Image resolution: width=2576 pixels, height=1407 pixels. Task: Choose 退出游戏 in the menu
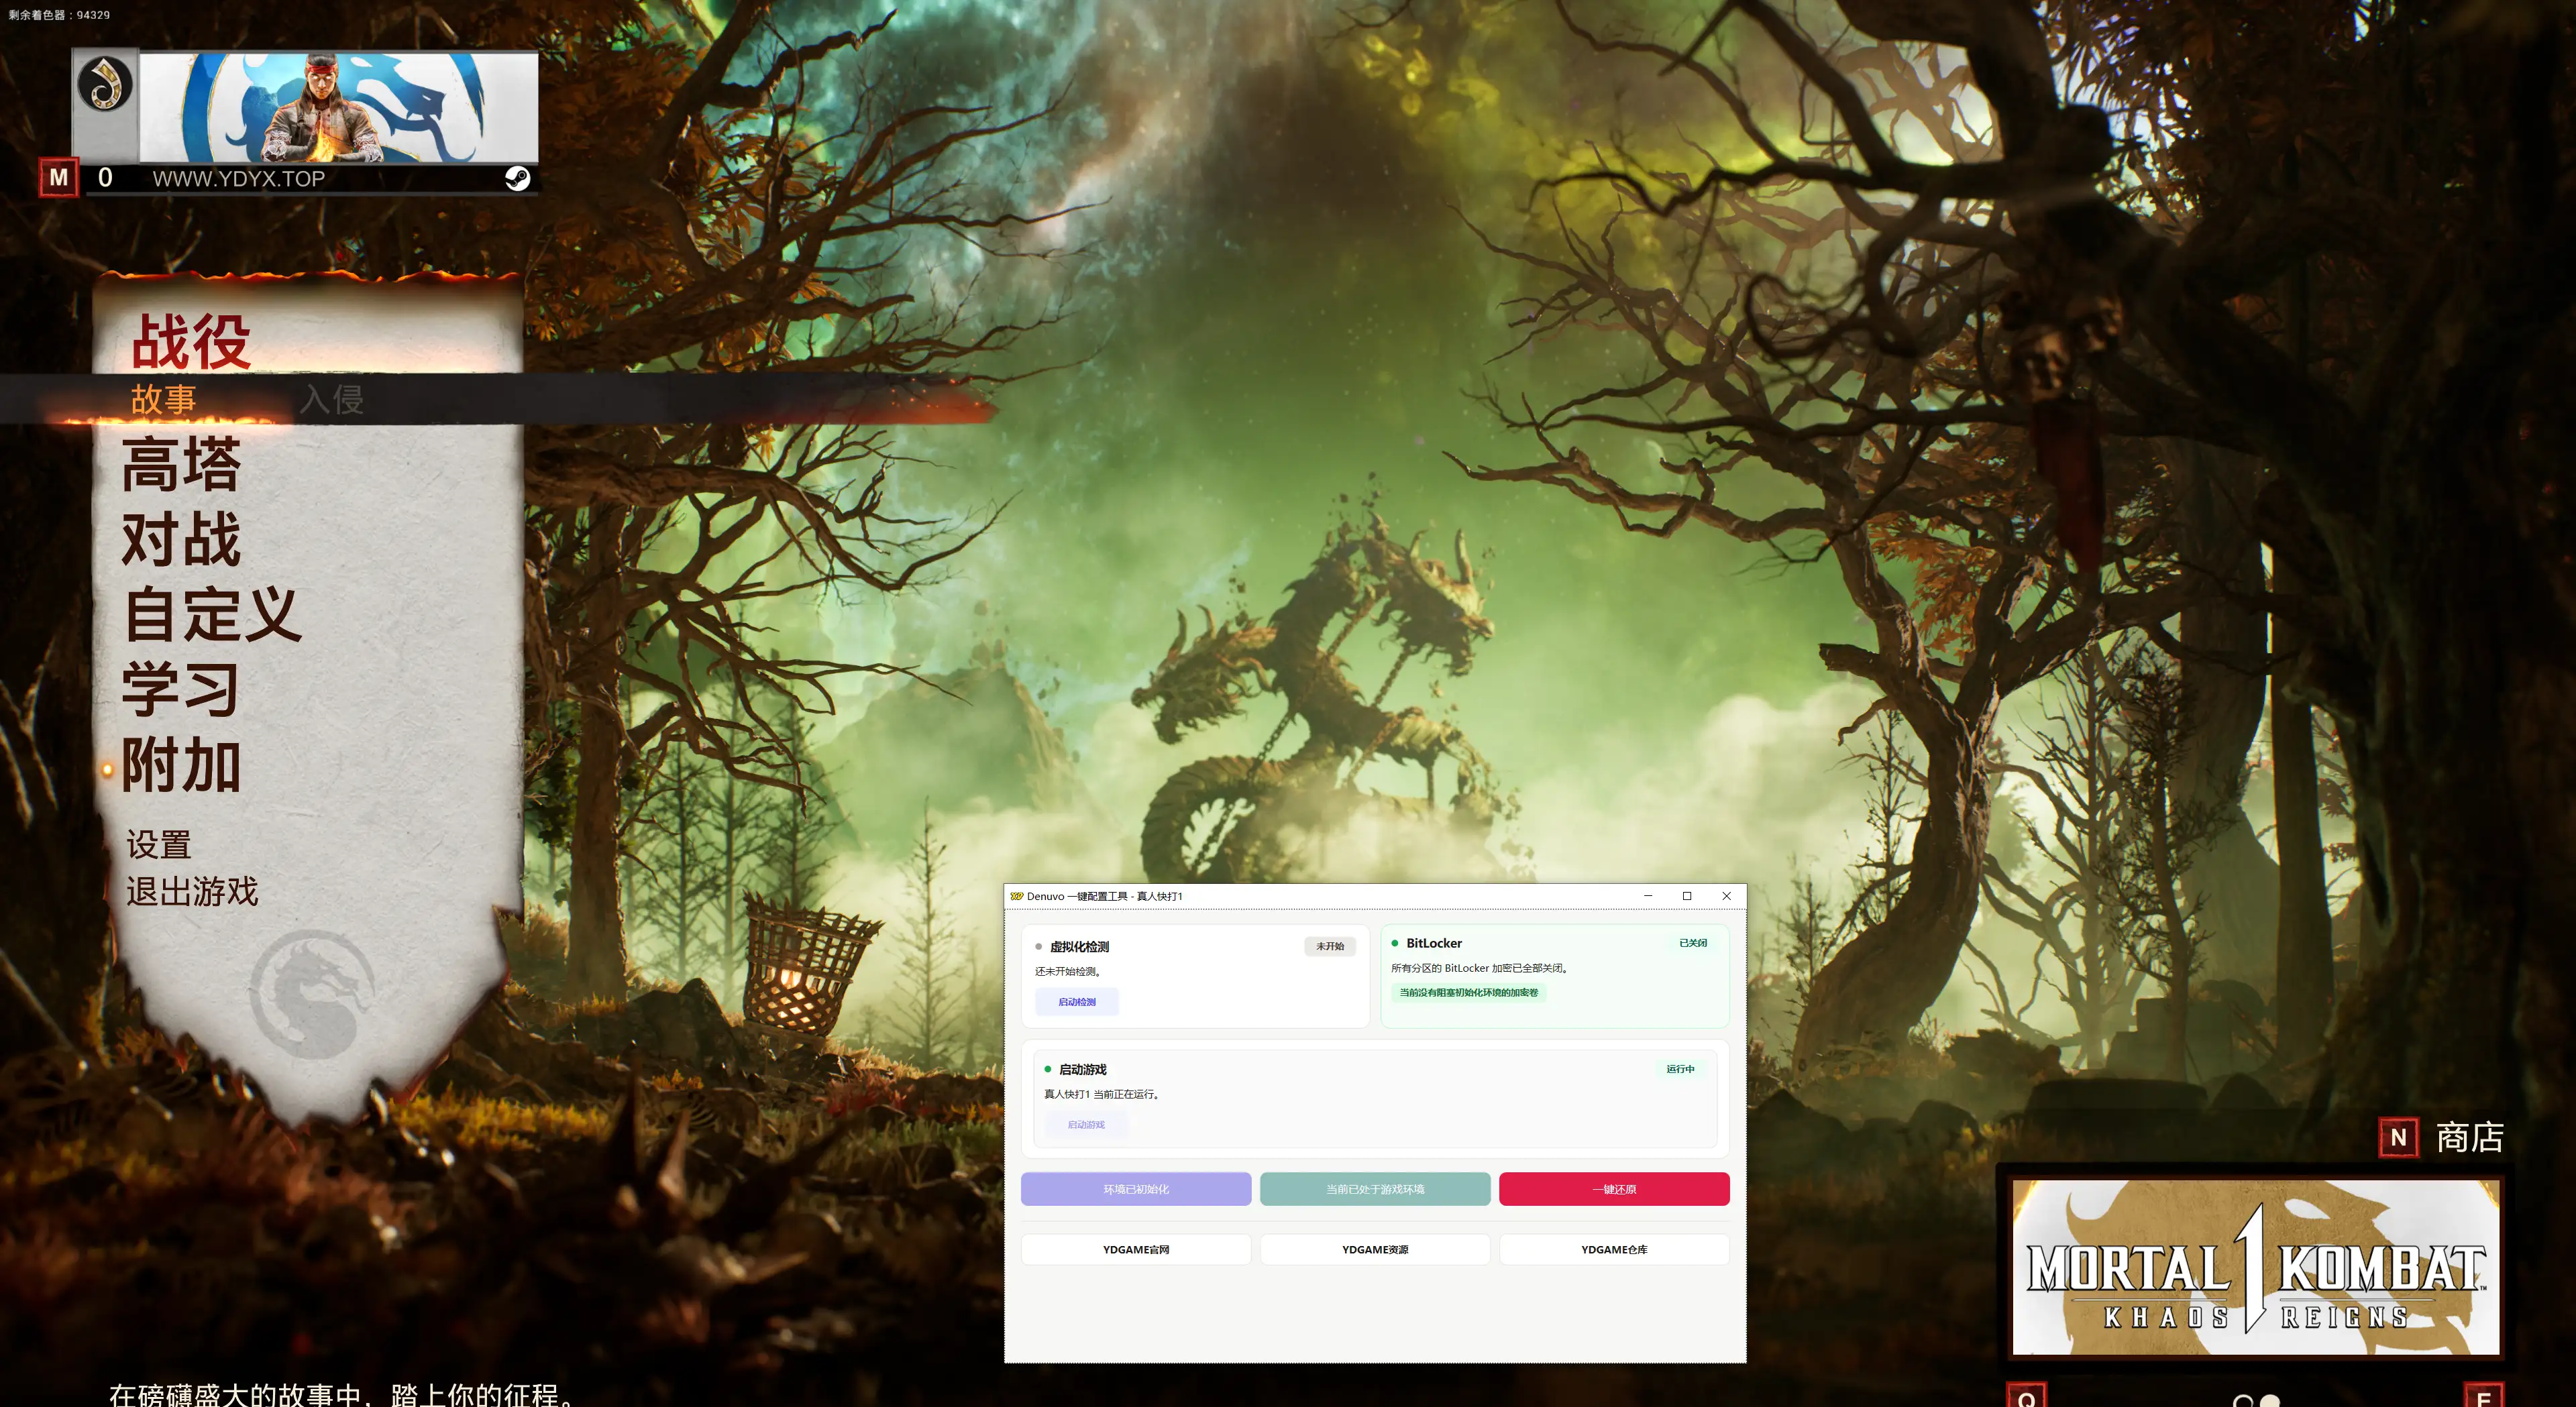192,891
